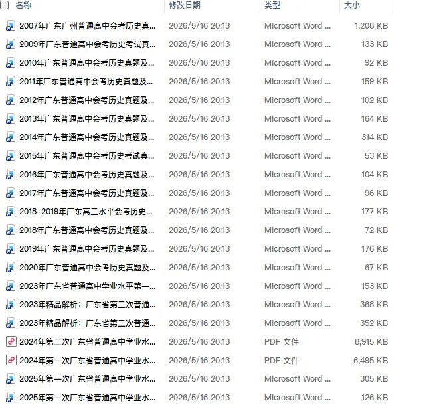Viewport: 443px width, 413px height.
Task: Click PDF 文件 type in 6,495 KB row
Action: pos(282,361)
